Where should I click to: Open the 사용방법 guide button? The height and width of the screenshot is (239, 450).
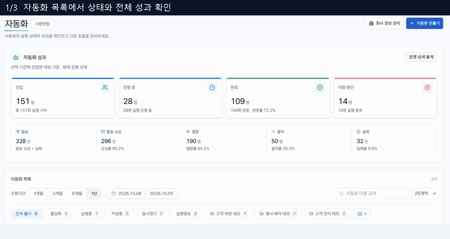[42, 24]
